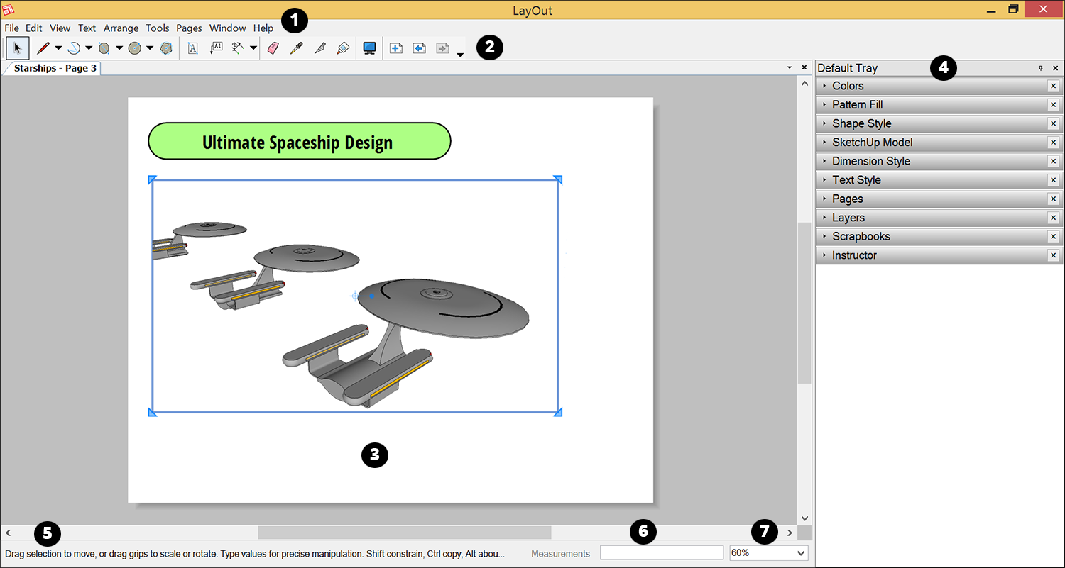Expand the Colors panel
The width and height of the screenshot is (1065, 568).
848,86
